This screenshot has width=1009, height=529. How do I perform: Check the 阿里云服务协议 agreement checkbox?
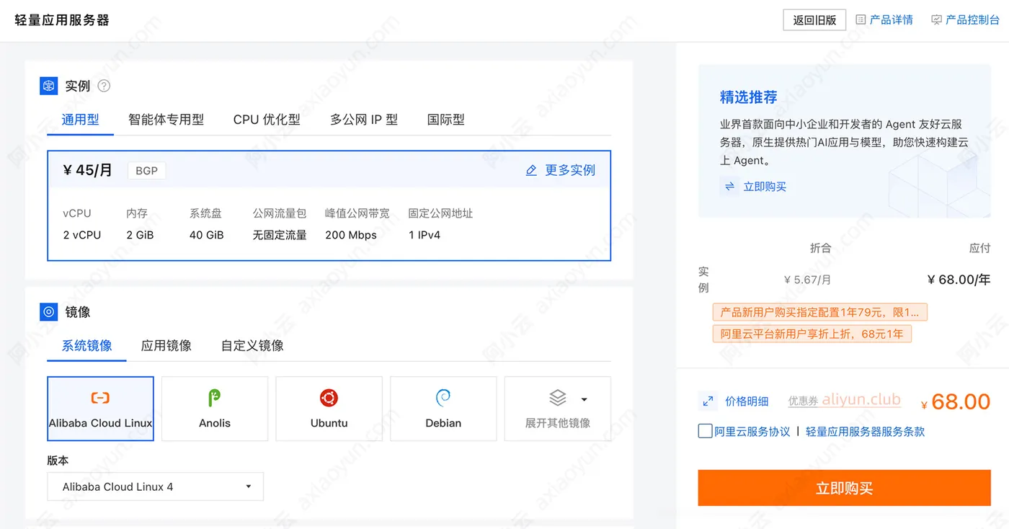705,431
